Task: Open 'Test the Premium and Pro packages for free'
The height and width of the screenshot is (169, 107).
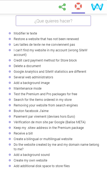Action: tap(45, 94)
